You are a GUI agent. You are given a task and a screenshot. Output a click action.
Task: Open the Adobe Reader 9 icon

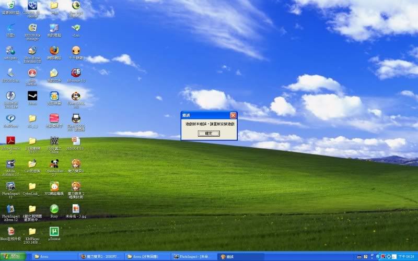[10, 145]
